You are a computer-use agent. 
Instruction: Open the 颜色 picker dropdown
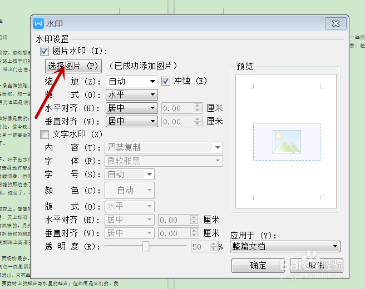(130, 190)
